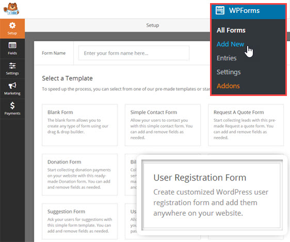The width and height of the screenshot is (290, 242).
Task: Open Addons in WPForms menu
Action: 228,86
